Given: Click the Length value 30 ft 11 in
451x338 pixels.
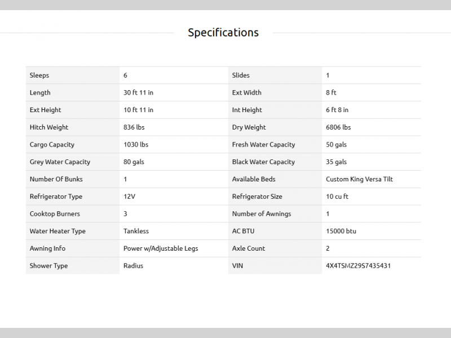Looking at the screenshot, I should click(x=138, y=93).
